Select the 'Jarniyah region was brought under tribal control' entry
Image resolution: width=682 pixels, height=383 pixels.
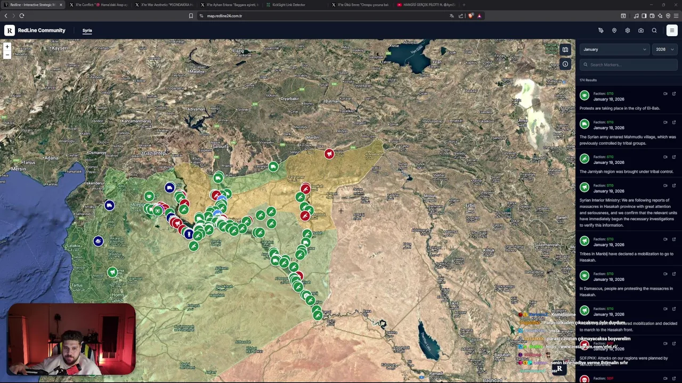click(x=628, y=164)
